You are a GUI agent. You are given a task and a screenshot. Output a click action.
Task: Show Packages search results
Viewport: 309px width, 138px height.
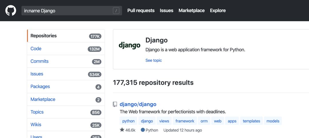tap(66, 86)
